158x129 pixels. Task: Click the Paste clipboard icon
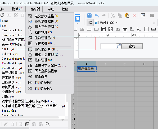[x=127, y=16]
